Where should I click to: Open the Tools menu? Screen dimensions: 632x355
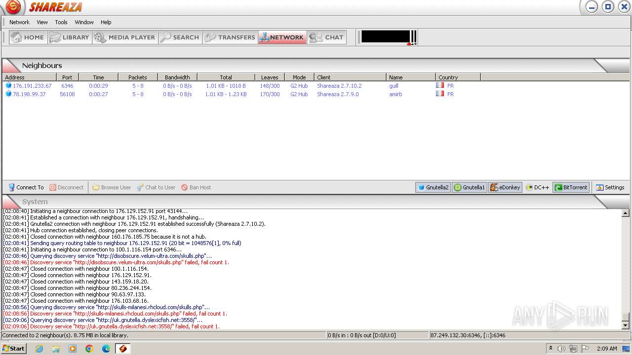tap(61, 22)
